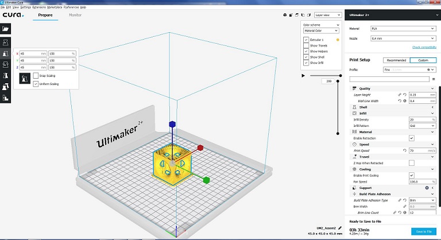Viewport: 441px width, 240px height.
Task: Click the link icon next to Layer Height
Action: click(400, 95)
